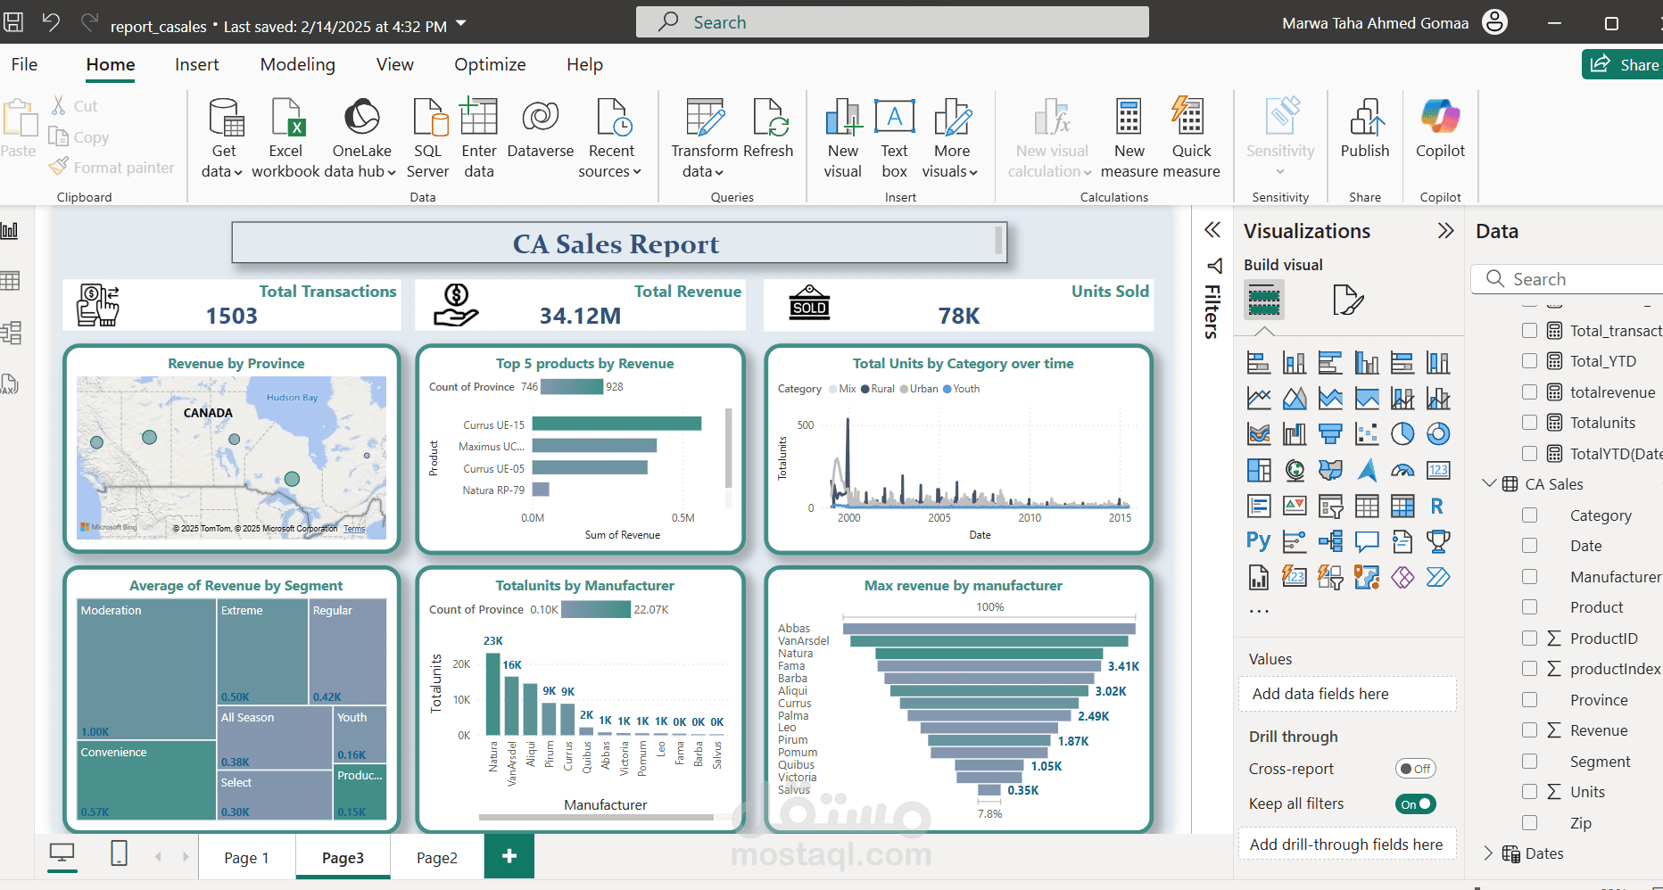This screenshot has width=1663, height=890.
Task: Toggle Cross-report drill through
Action: pyautogui.click(x=1415, y=769)
